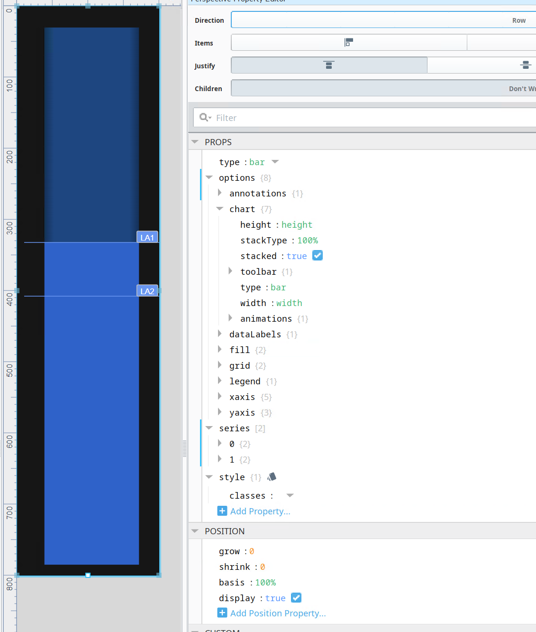Screen dimensions: 536x632
Task: Expand series item 1
Action: (x=219, y=459)
